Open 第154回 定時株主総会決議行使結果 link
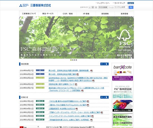The width and height of the screenshot is (153, 128). pos(69,70)
